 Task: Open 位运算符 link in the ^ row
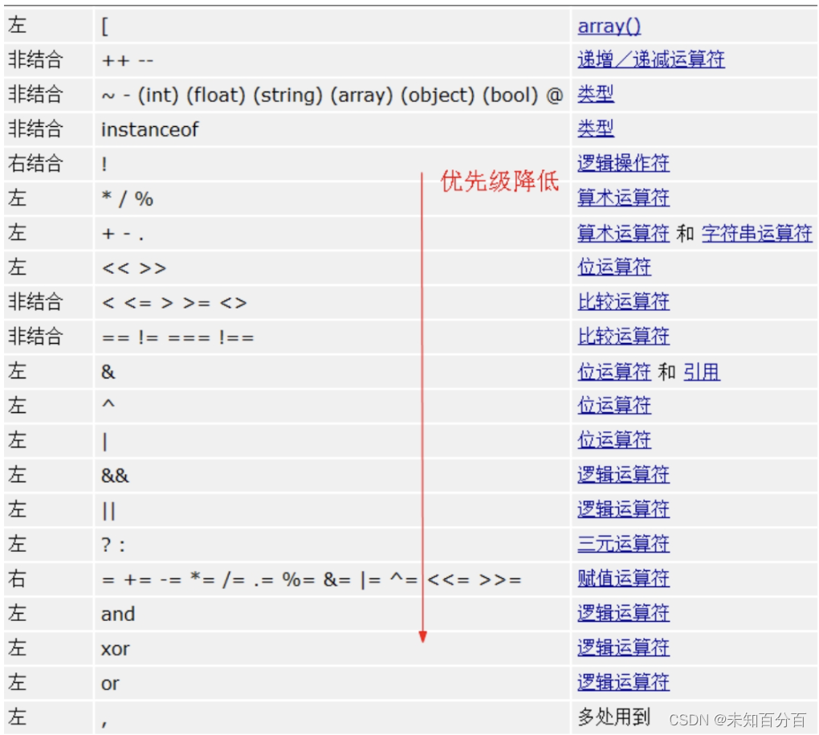coord(614,405)
